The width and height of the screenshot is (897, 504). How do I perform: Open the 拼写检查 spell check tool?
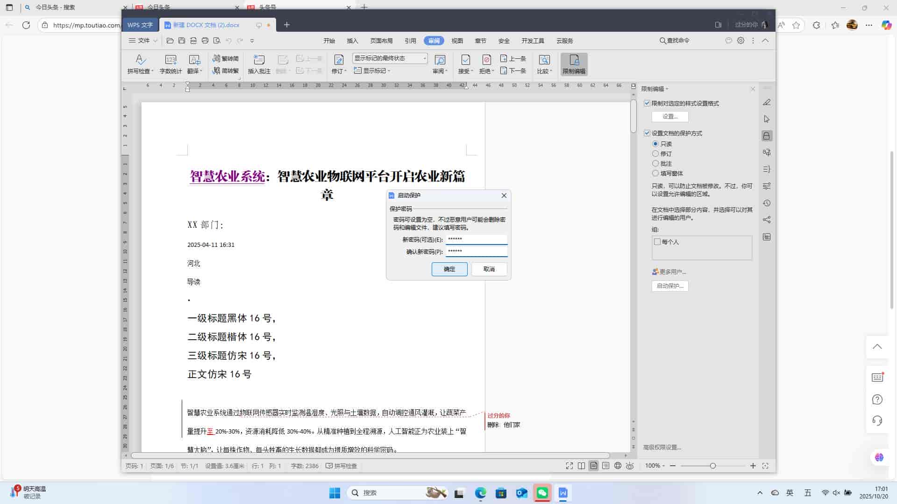point(140,64)
